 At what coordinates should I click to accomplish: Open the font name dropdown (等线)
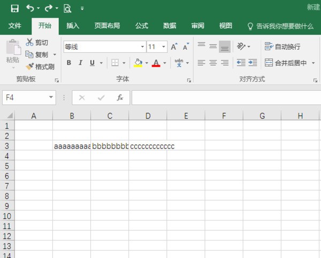(x=142, y=47)
